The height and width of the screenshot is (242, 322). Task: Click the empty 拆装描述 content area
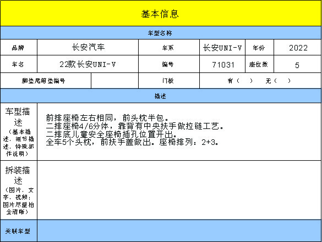pos(179,190)
